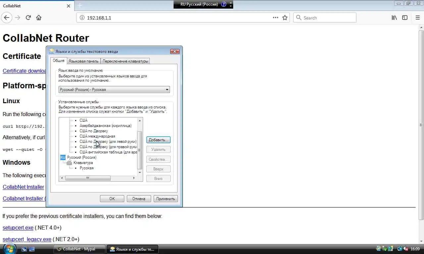The width and height of the screenshot is (424, 254).
Task: Confirm dialog with OK button
Action: click(x=112, y=199)
